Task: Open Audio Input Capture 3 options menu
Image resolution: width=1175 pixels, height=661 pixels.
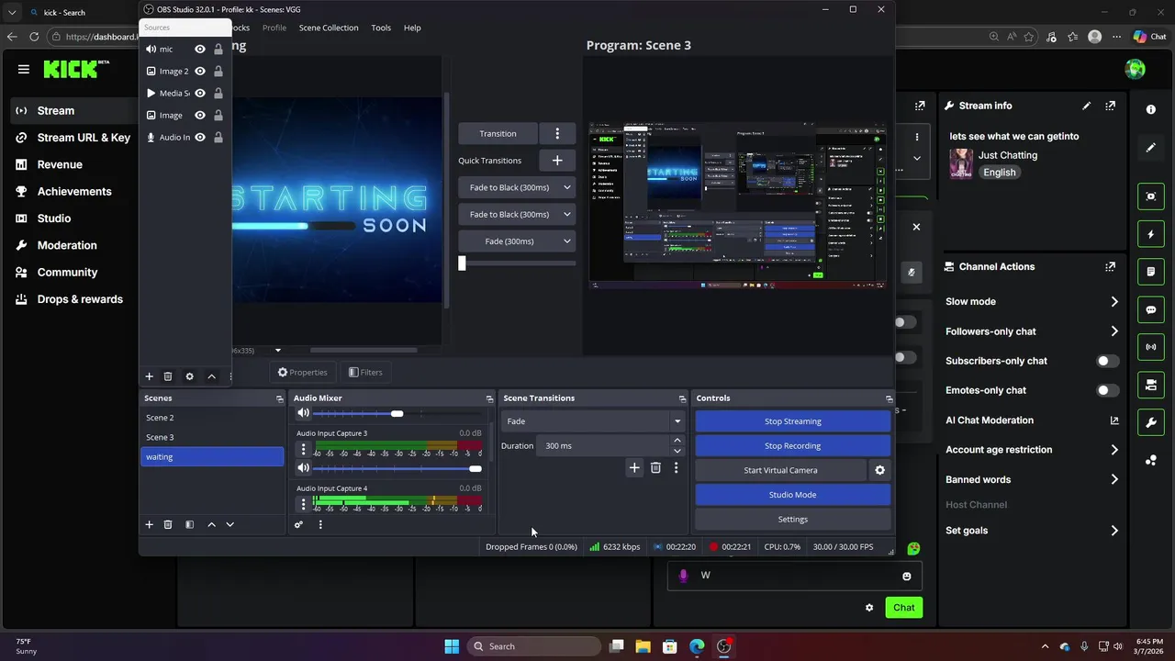Action: [303, 450]
